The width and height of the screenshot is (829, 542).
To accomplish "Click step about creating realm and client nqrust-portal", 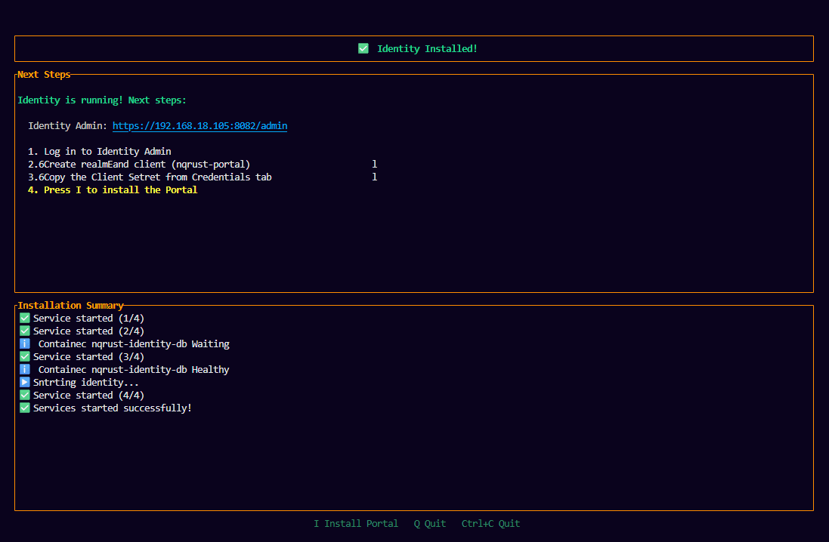I will click(x=139, y=165).
